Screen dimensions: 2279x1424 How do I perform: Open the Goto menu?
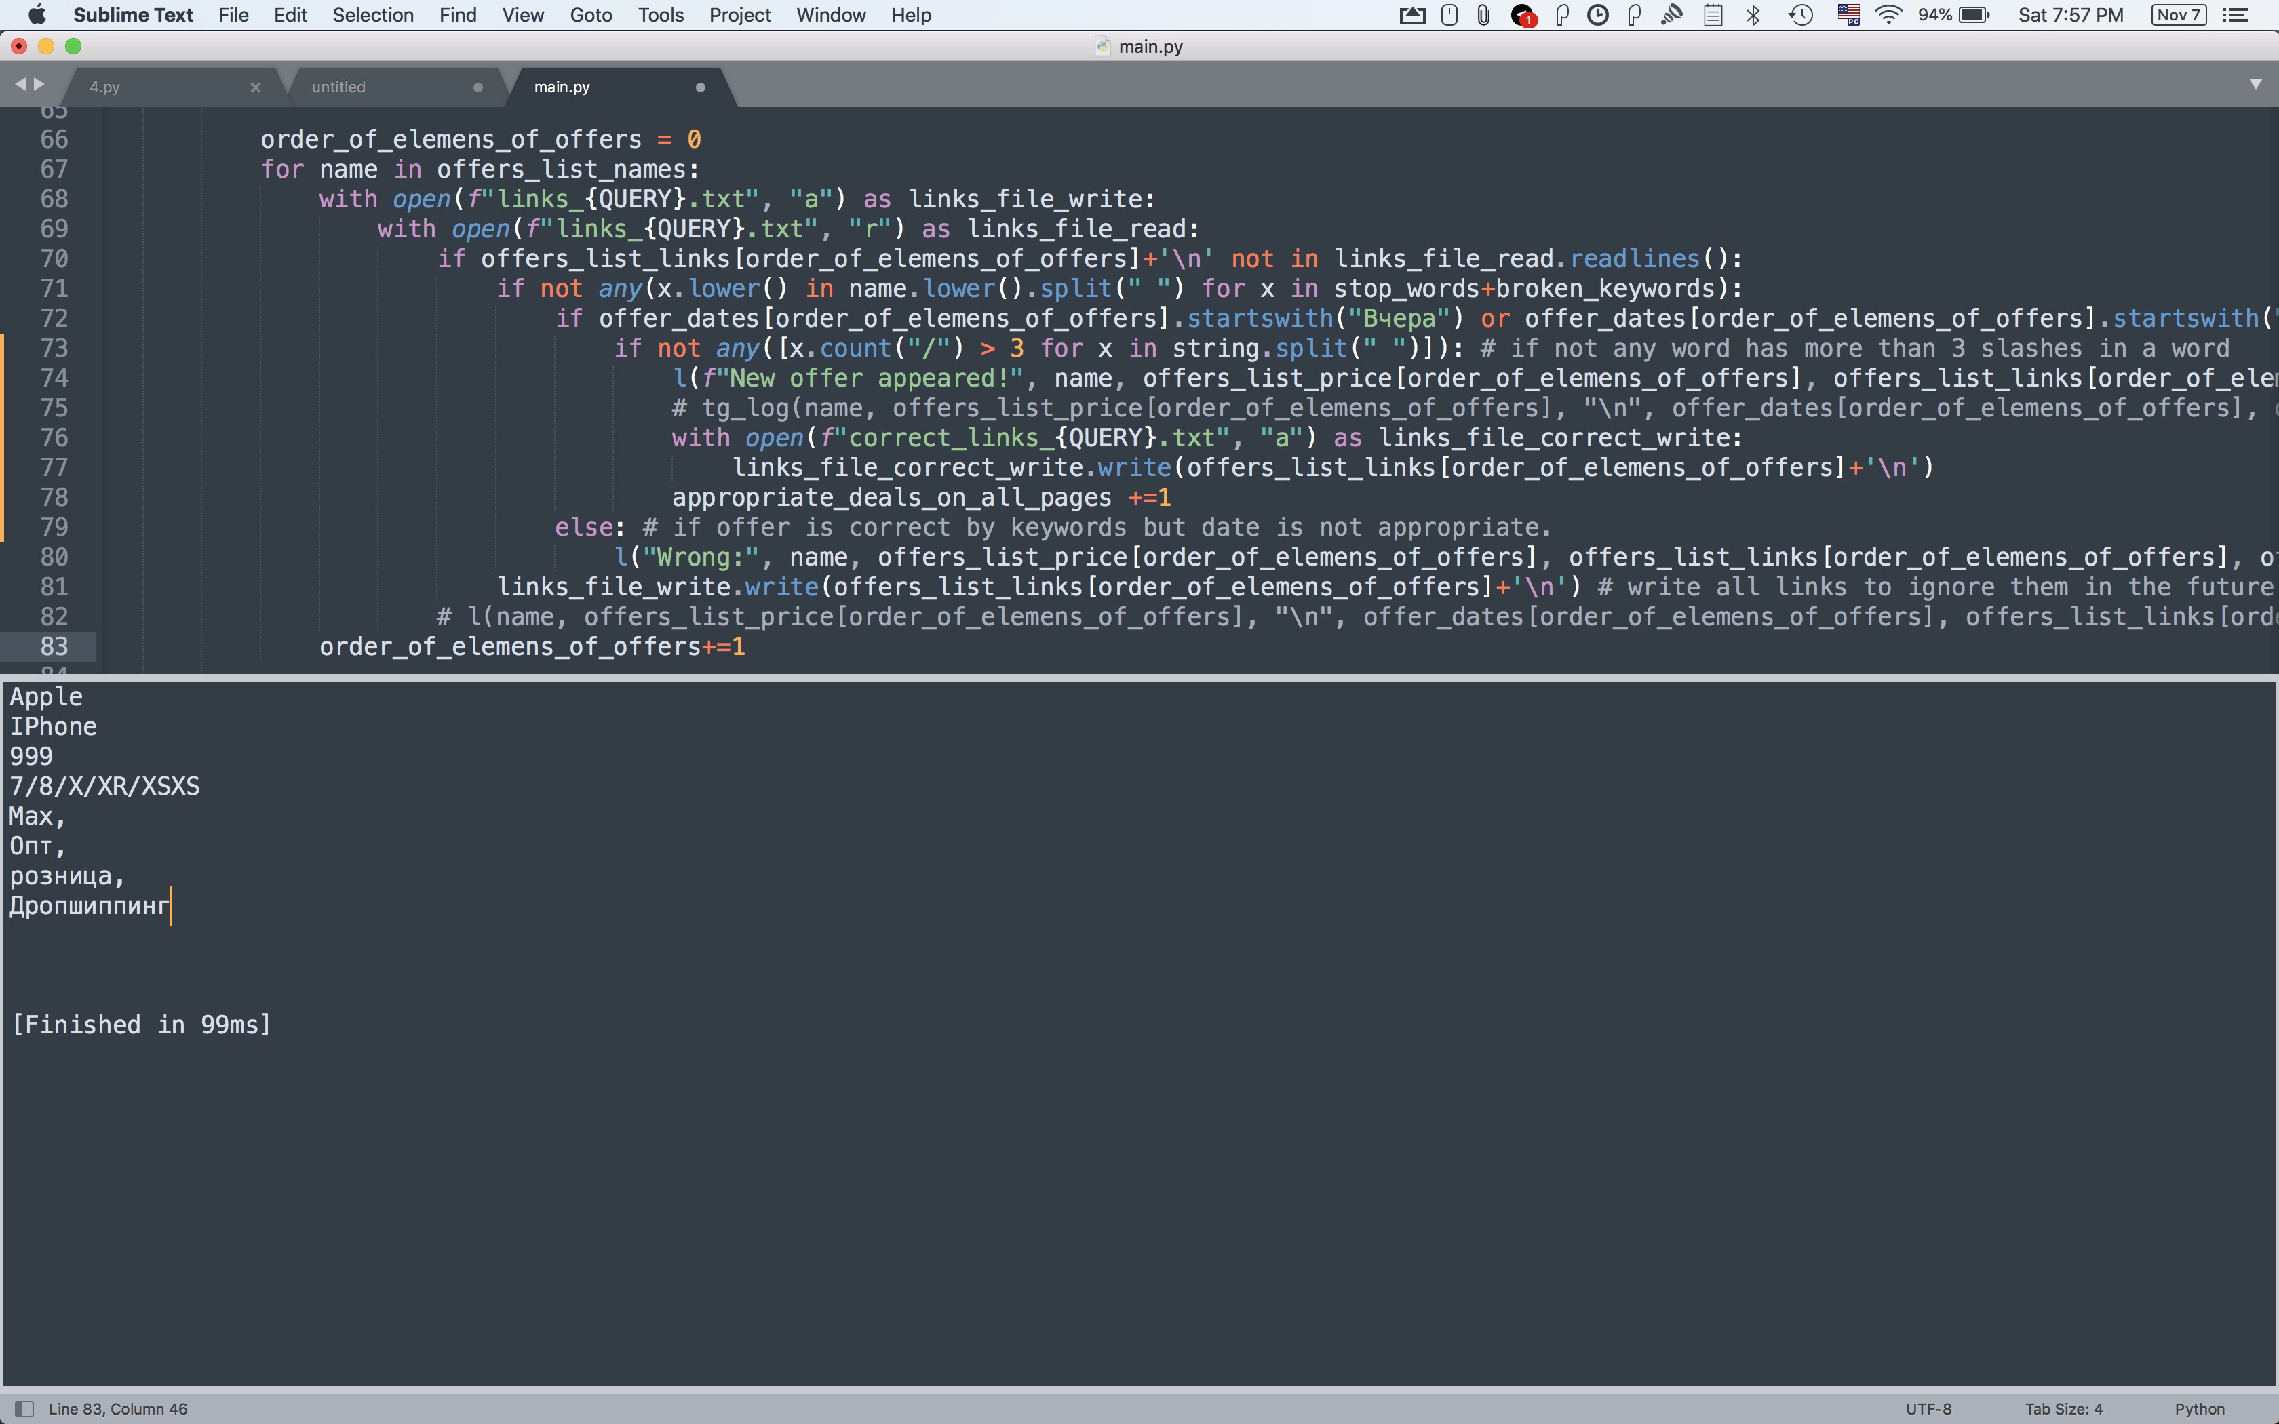(591, 15)
